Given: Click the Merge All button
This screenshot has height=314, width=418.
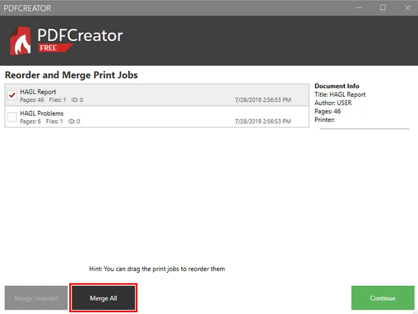Looking at the screenshot, I should pos(103,298).
